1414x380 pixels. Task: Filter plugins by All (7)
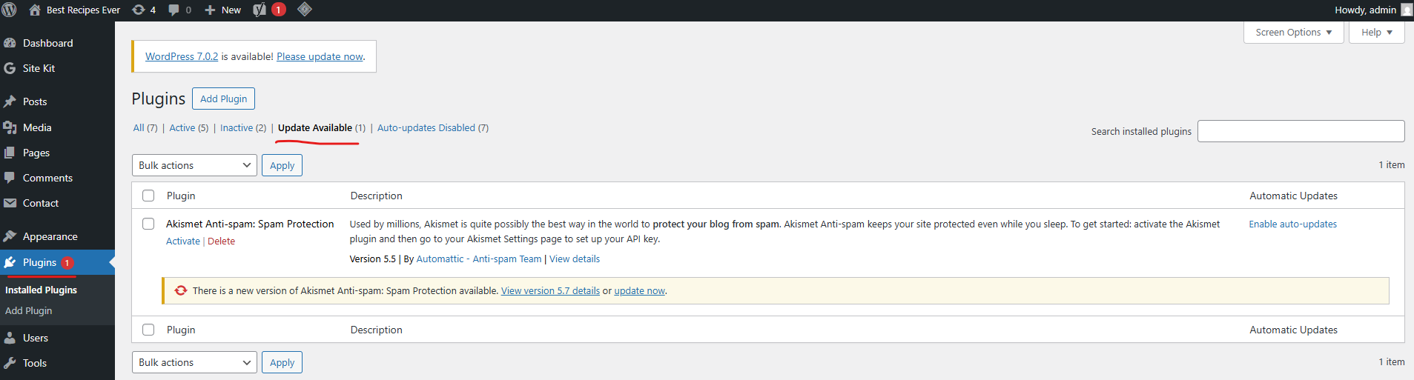[x=145, y=128]
